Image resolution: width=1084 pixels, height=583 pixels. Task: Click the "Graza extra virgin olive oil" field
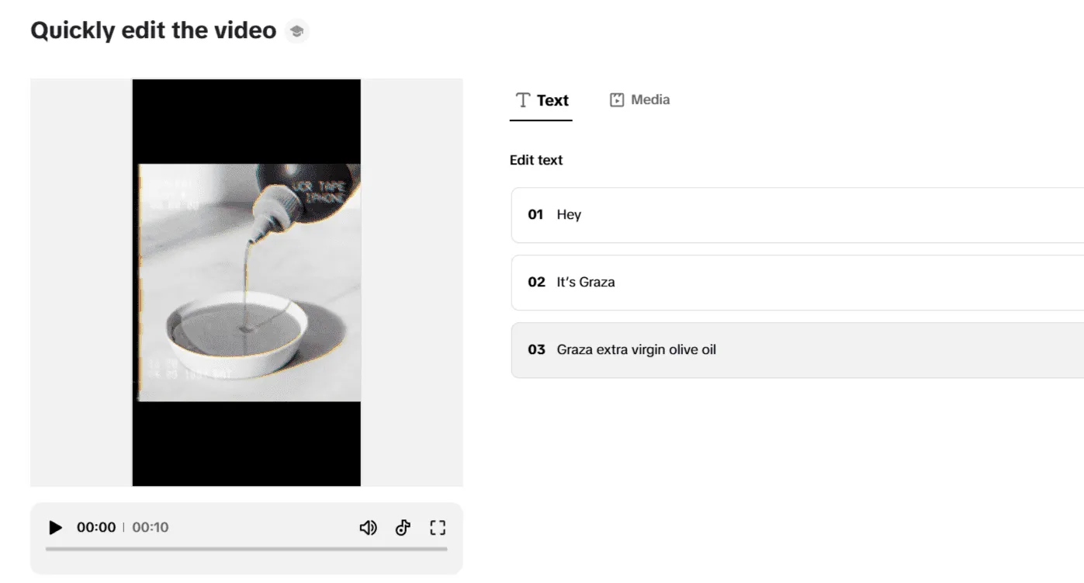[776, 350]
